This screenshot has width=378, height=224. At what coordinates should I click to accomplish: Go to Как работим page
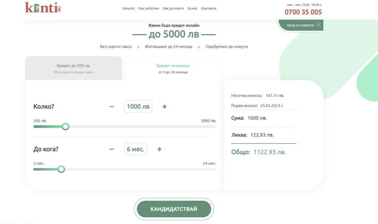[148, 8]
